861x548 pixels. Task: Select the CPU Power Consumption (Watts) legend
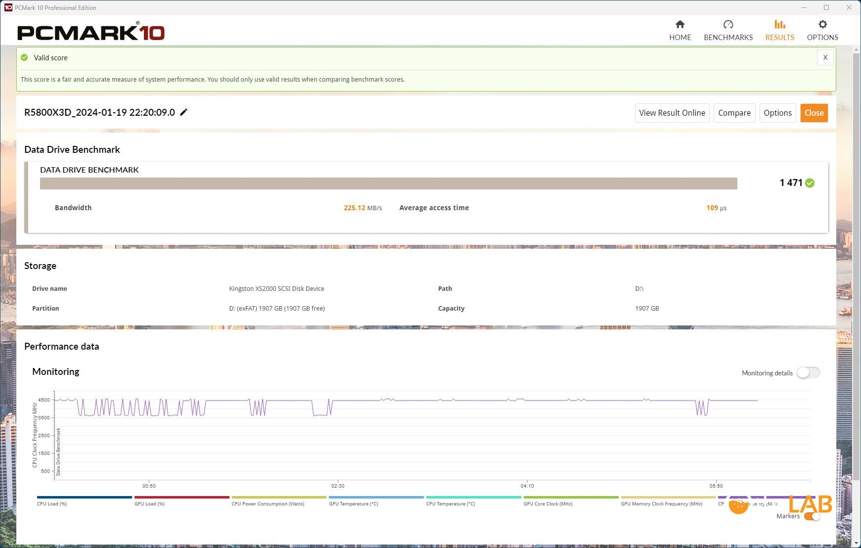click(279, 501)
